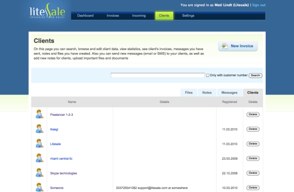Screen dimensions: 294x192
Task: Focus the client search input field
Action: [x=158, y=75]
